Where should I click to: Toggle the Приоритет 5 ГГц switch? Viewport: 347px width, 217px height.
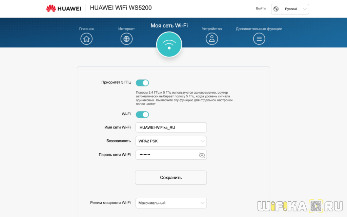[142, 83]
